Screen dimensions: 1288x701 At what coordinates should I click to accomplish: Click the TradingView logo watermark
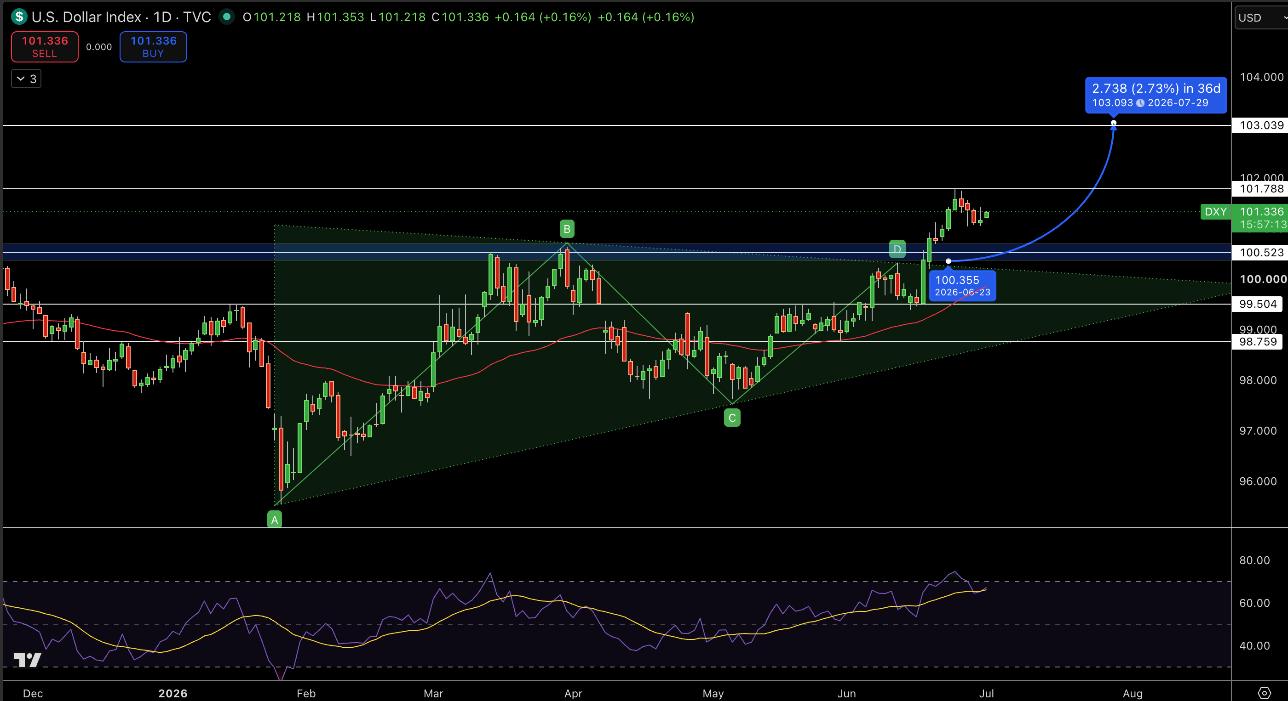click(x=27, y=660)
